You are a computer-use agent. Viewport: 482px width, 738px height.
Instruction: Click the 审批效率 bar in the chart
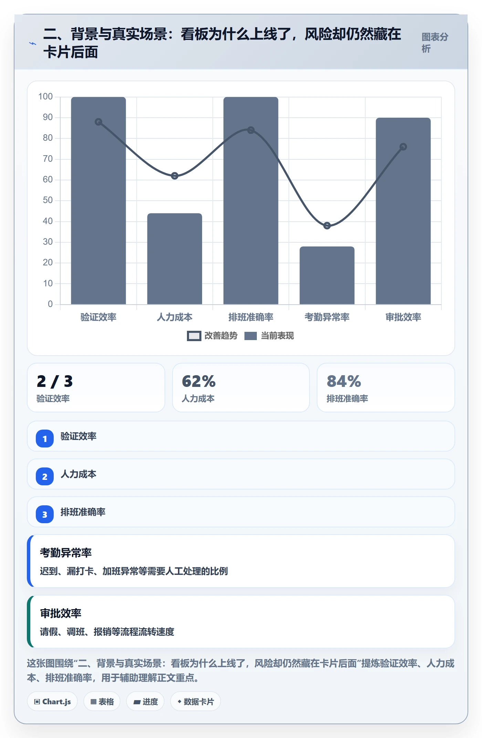pos(403,211)
